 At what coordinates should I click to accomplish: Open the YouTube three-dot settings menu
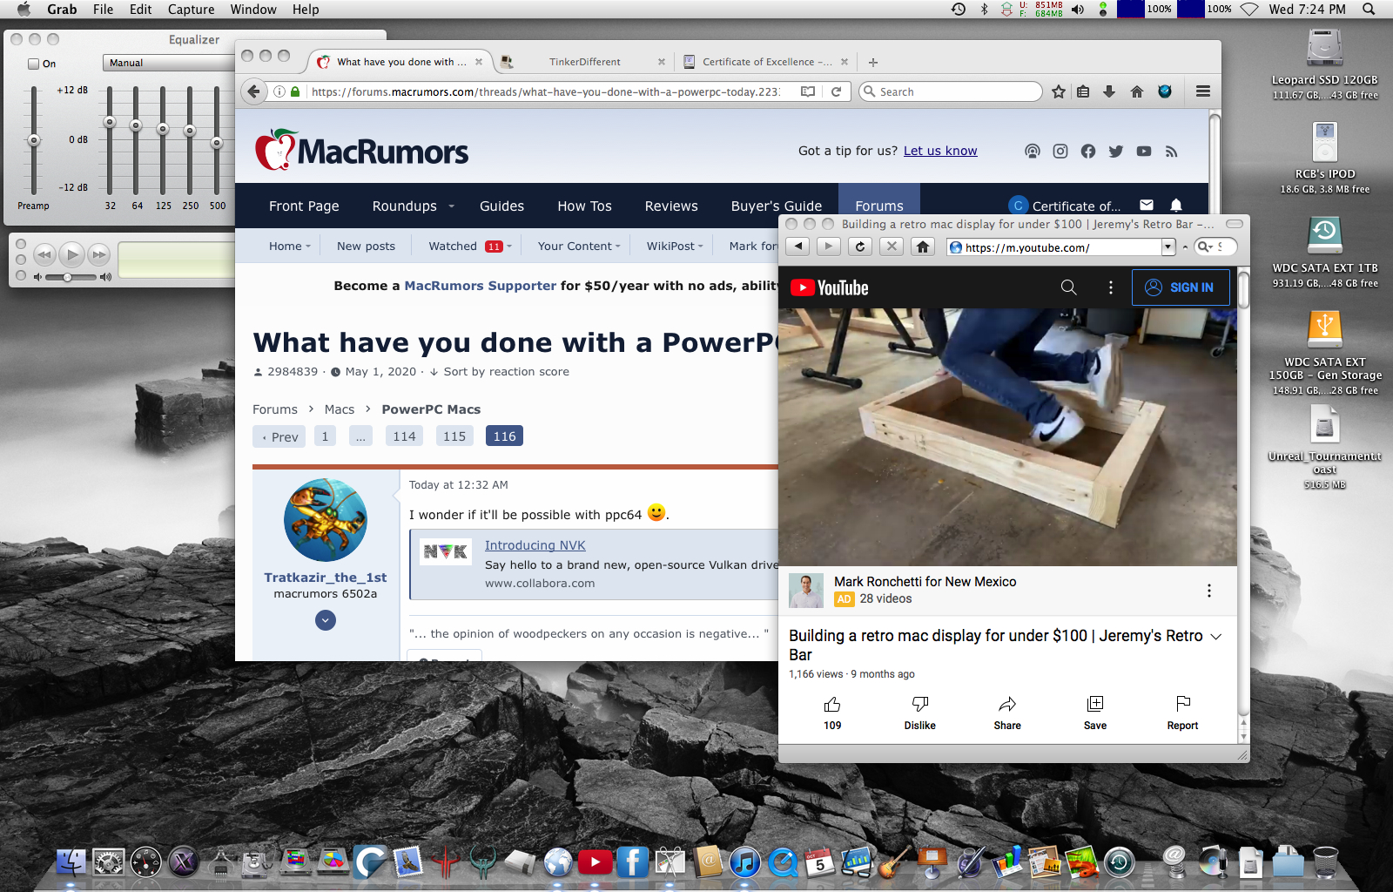1110,287
